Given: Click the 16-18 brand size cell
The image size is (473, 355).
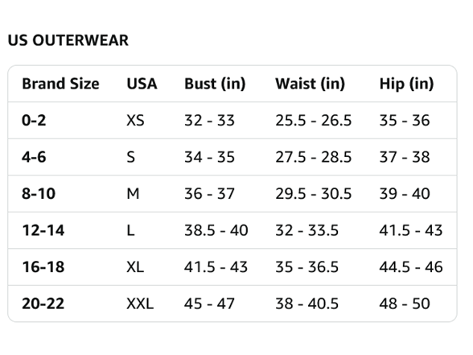Looking at the screenshot, I should click(43, 267).
